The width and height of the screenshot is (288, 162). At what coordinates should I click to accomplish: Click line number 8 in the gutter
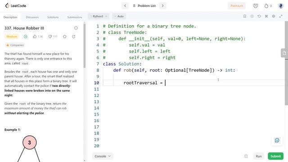pos(98,70)
